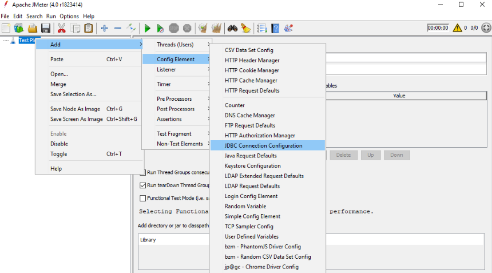Choose Disable from context menu
Image resolution: width=492 pixels, height=273 pixels.
(x=89, y=144)
